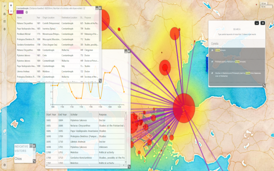Close the Constantinople travel table panel

[100, 8]
